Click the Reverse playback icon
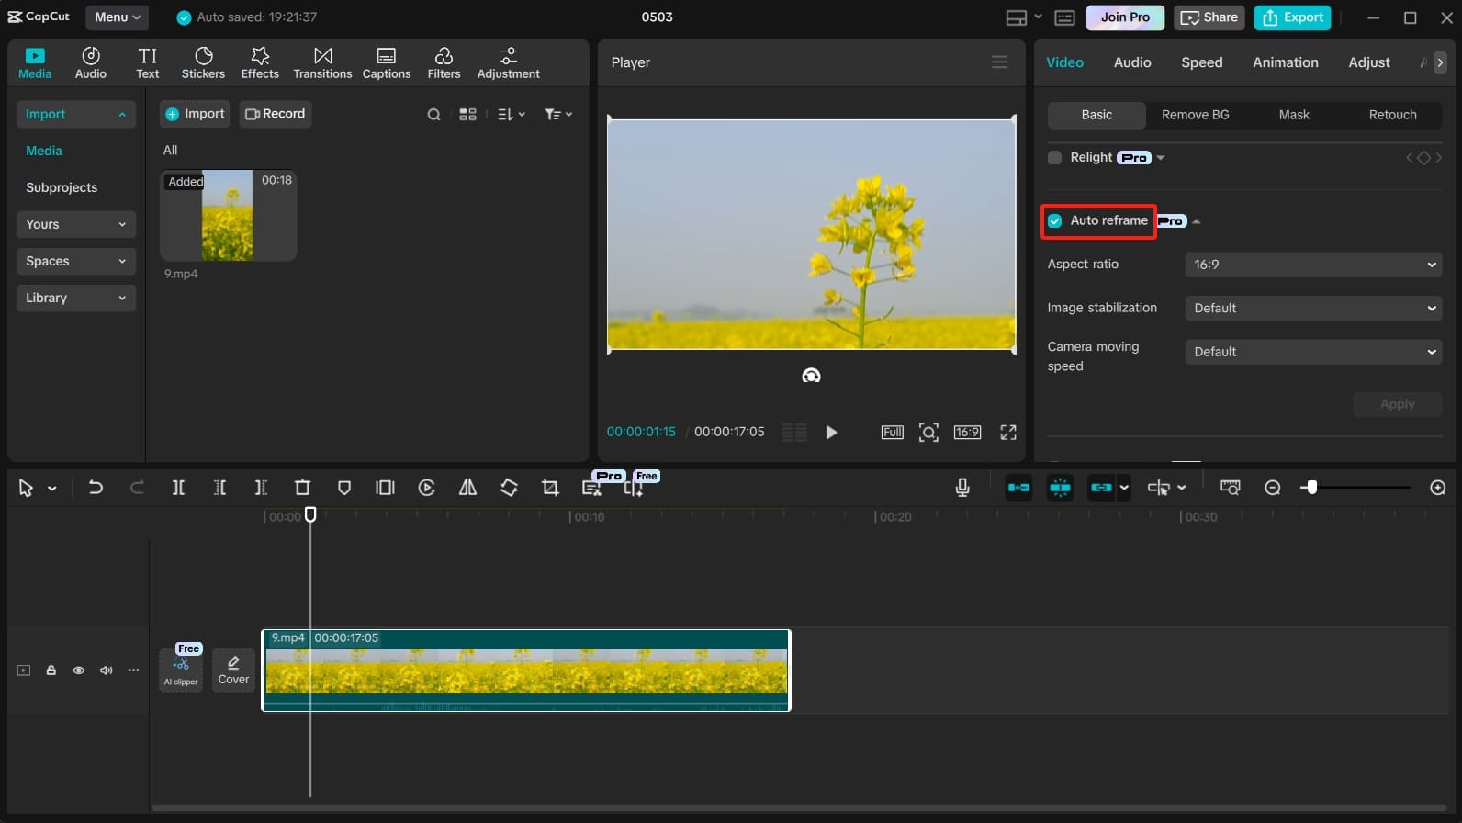The height and width of the screenshot is (823, 1462). (x=426, y=488)
